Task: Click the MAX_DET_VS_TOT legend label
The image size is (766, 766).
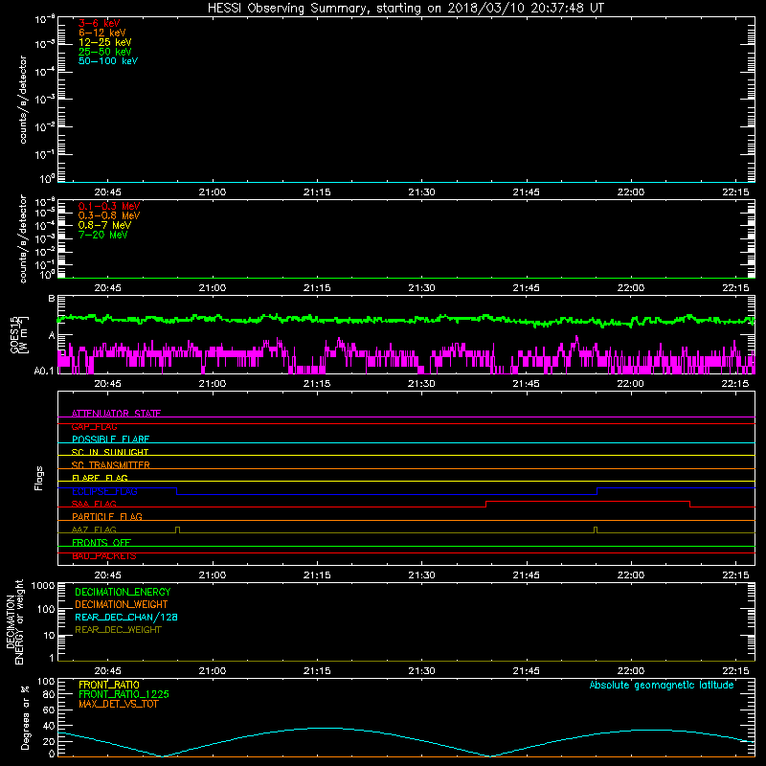Action: pos(118,704)
